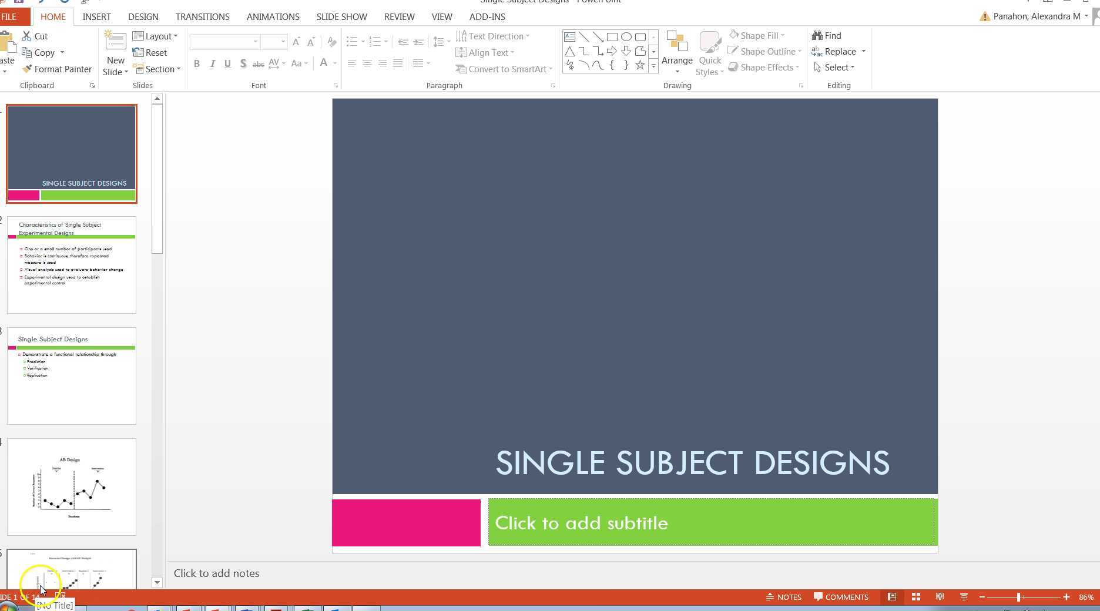The width and height of the screenshot is (1100, 611).
Task: Insert a Text Box from the shapes gallery
Action: [x=569, y=36]
